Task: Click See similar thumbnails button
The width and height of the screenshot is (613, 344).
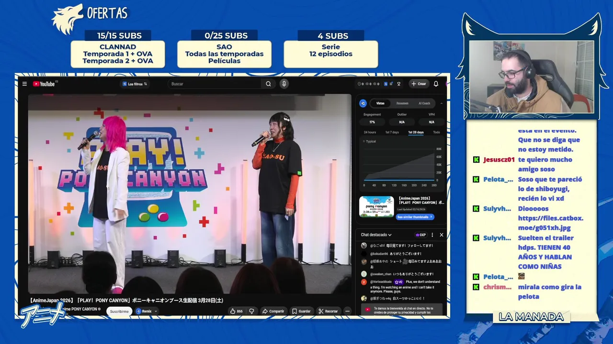Action: (x=415, y=217)
